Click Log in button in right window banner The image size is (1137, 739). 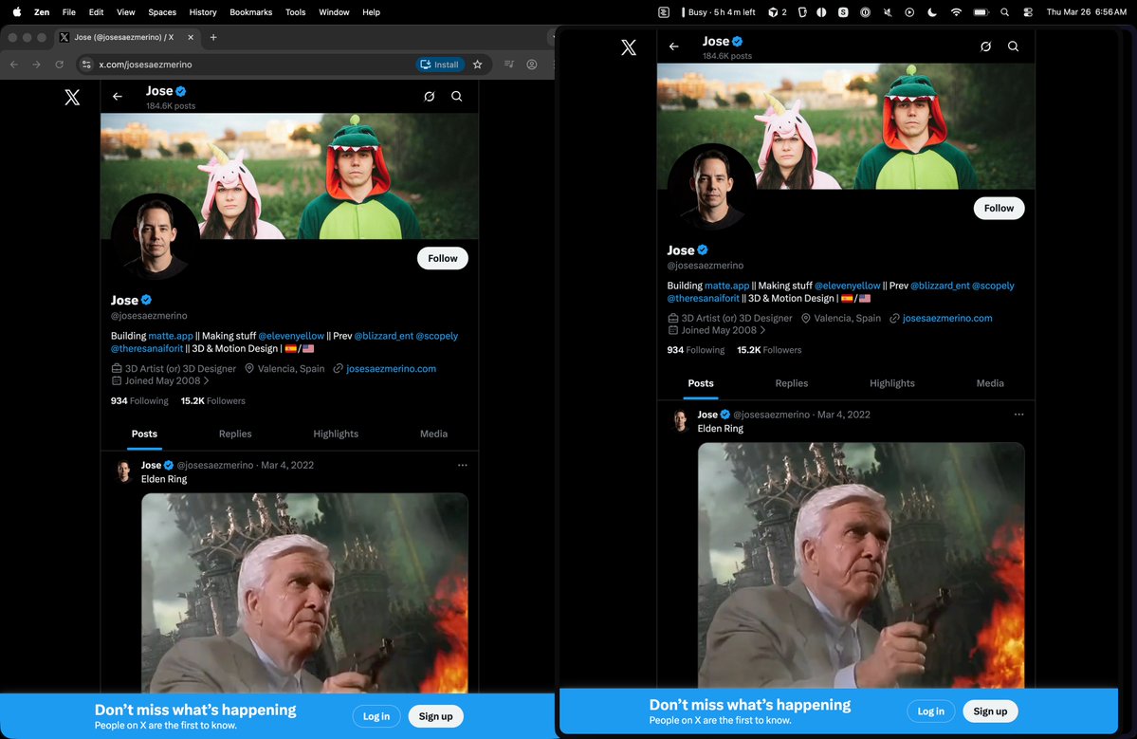(x=930, y=711)
